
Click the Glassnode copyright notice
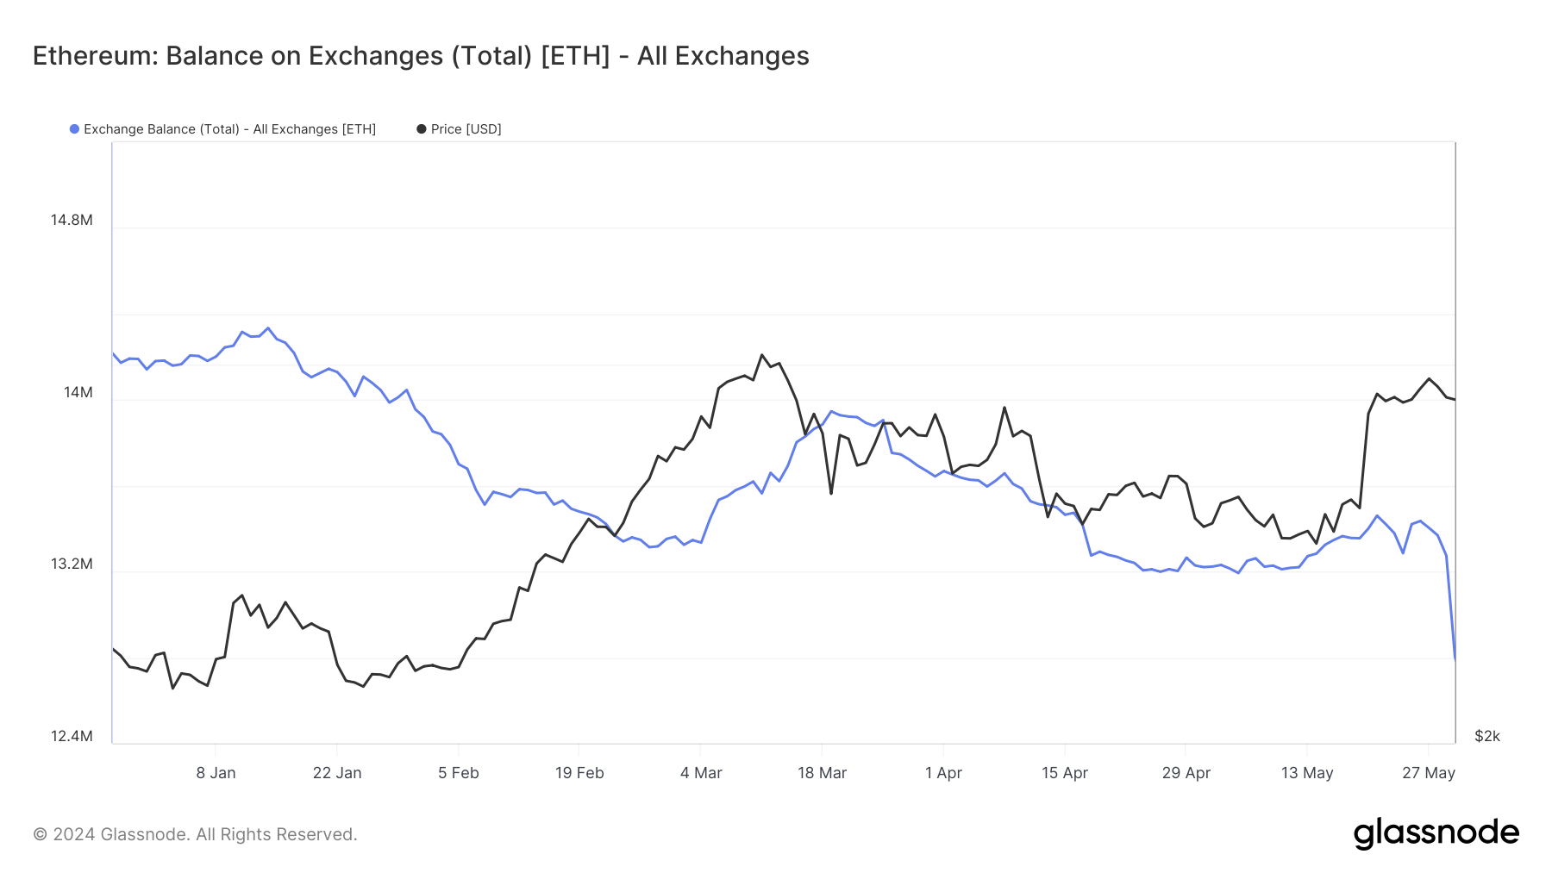click(195, 834)
